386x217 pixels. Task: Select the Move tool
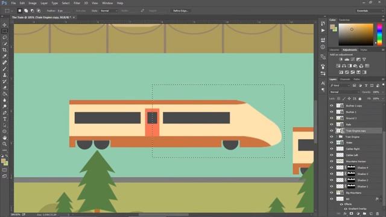5,25
